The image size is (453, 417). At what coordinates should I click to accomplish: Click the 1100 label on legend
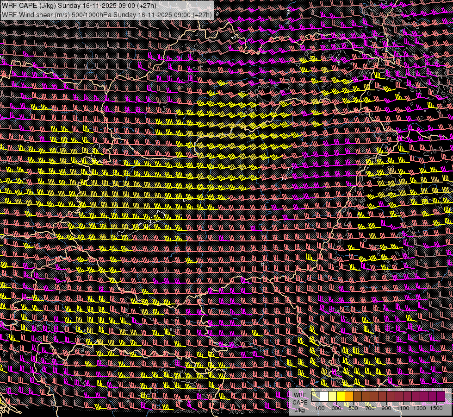click(404, 408)
